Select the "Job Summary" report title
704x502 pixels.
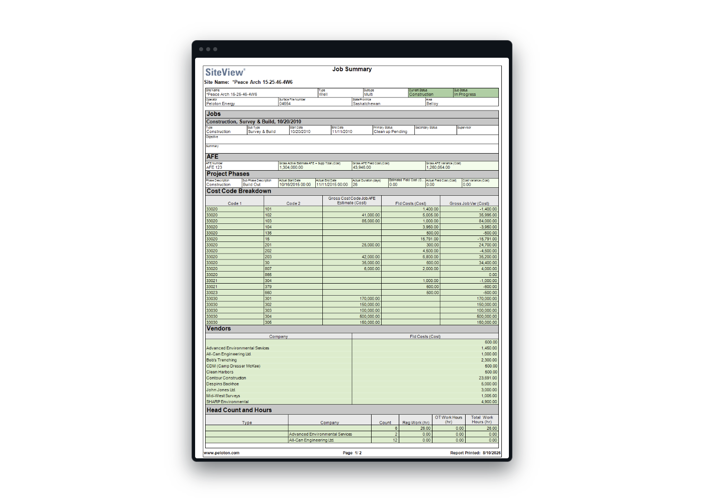pyautogui.click(x=352, y=69)
